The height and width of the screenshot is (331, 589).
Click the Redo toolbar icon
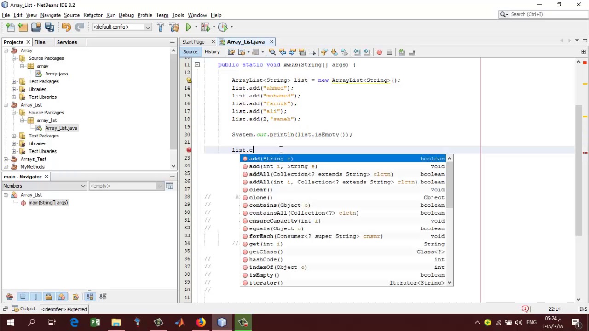(79, 27)
